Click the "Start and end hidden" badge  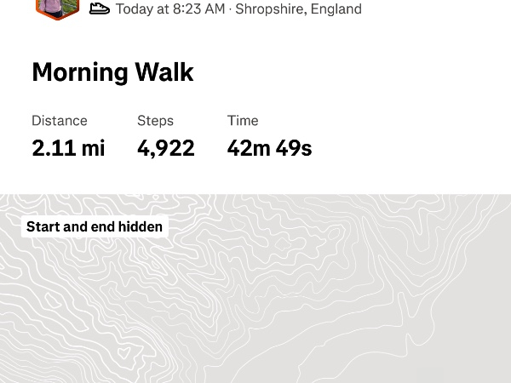point(95,226)
